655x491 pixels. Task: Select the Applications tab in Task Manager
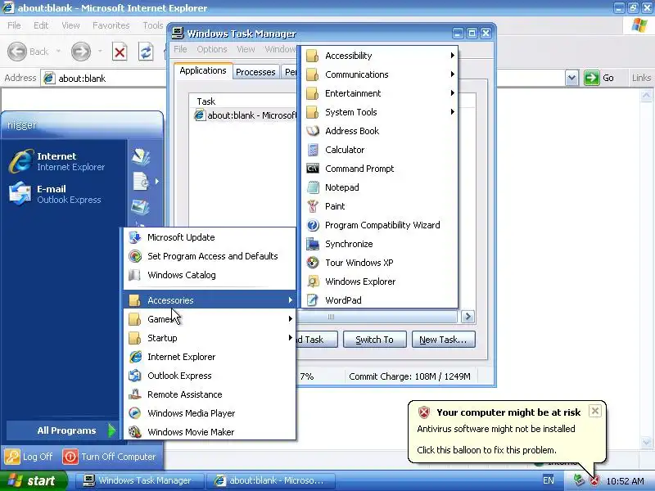203,70
